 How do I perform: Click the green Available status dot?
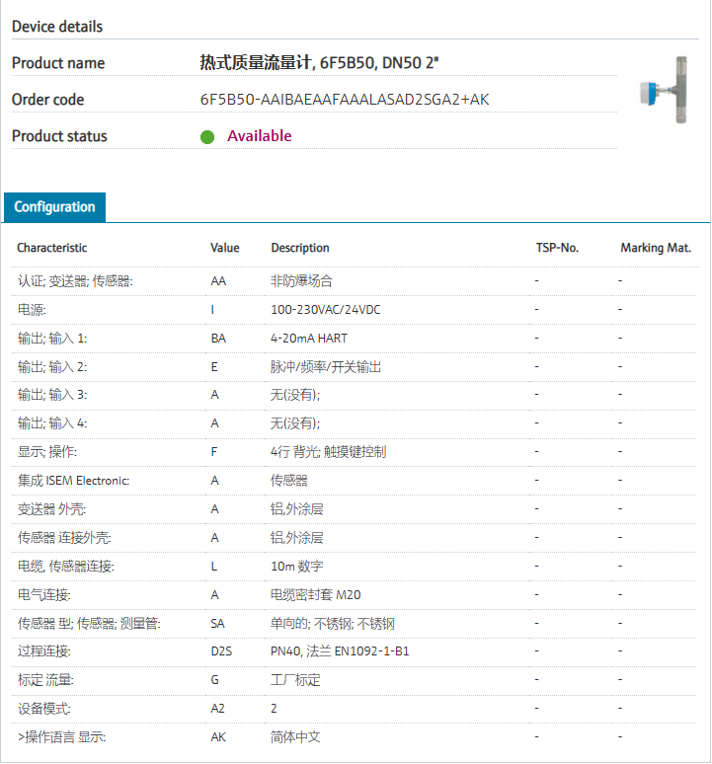207,137
